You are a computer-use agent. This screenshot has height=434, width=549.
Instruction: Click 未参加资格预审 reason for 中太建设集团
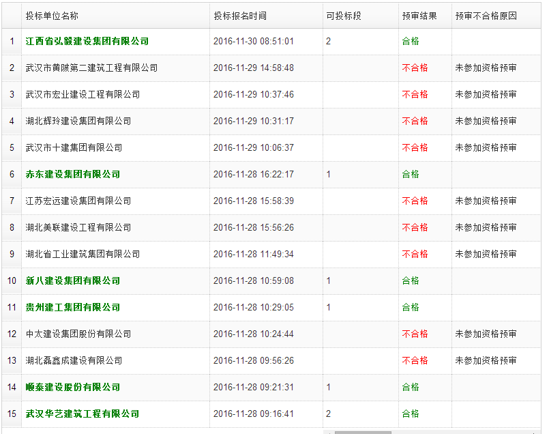[x=486, y=334]
